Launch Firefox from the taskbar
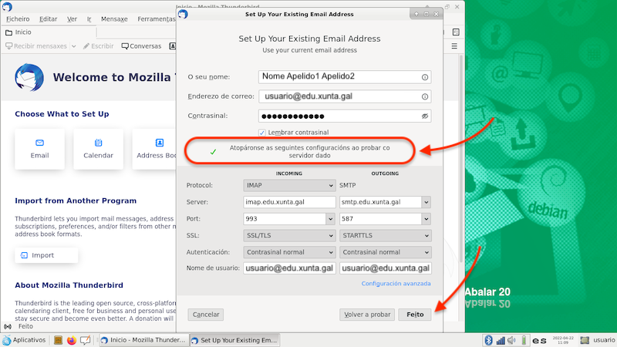 point(72,340)
